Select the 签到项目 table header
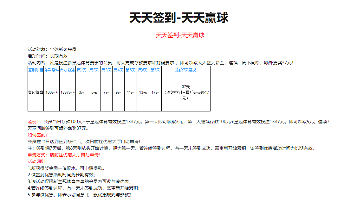The height and width of the screenshot is (208, 350). click(x=36, y=70)
